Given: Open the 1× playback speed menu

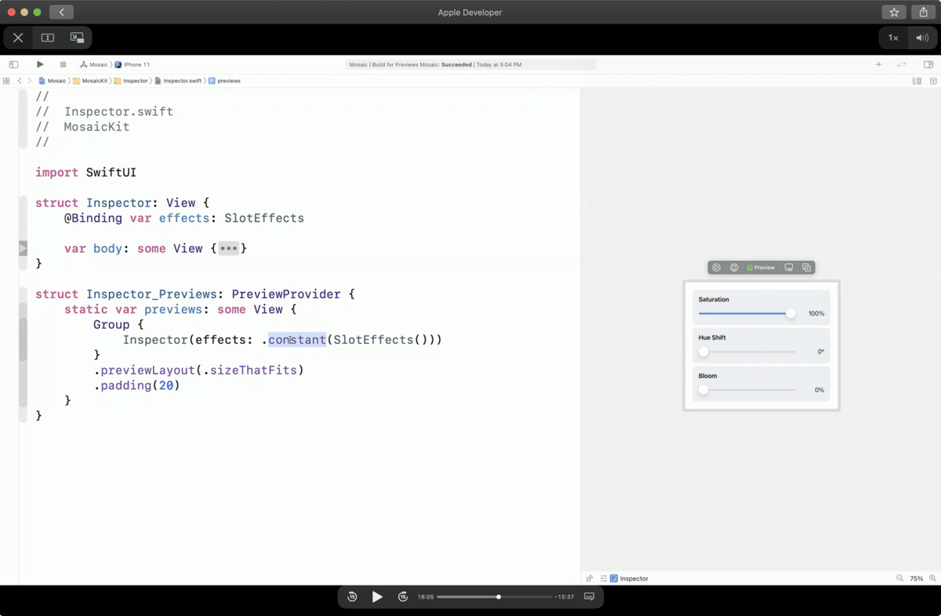Looking at the screenshot, I should (x=893, y=38).
